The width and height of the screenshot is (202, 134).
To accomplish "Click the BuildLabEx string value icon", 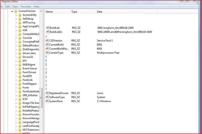I will click(47, 32).
